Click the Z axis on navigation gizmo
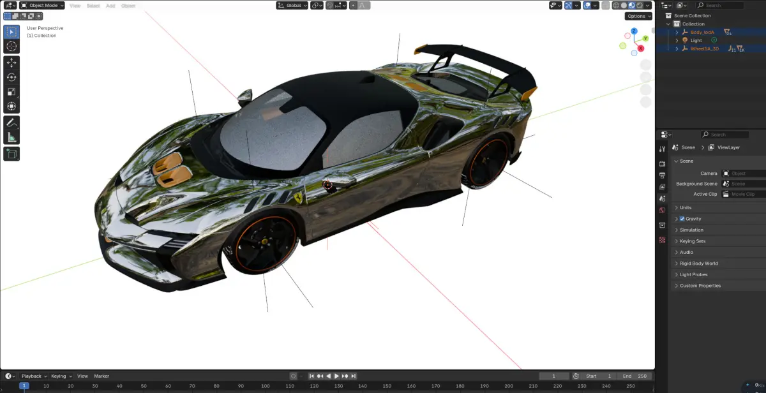The image size is (766, 393). click(634, 31)
